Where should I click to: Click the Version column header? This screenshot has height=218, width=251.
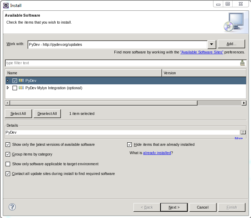(x=204, y=73)
